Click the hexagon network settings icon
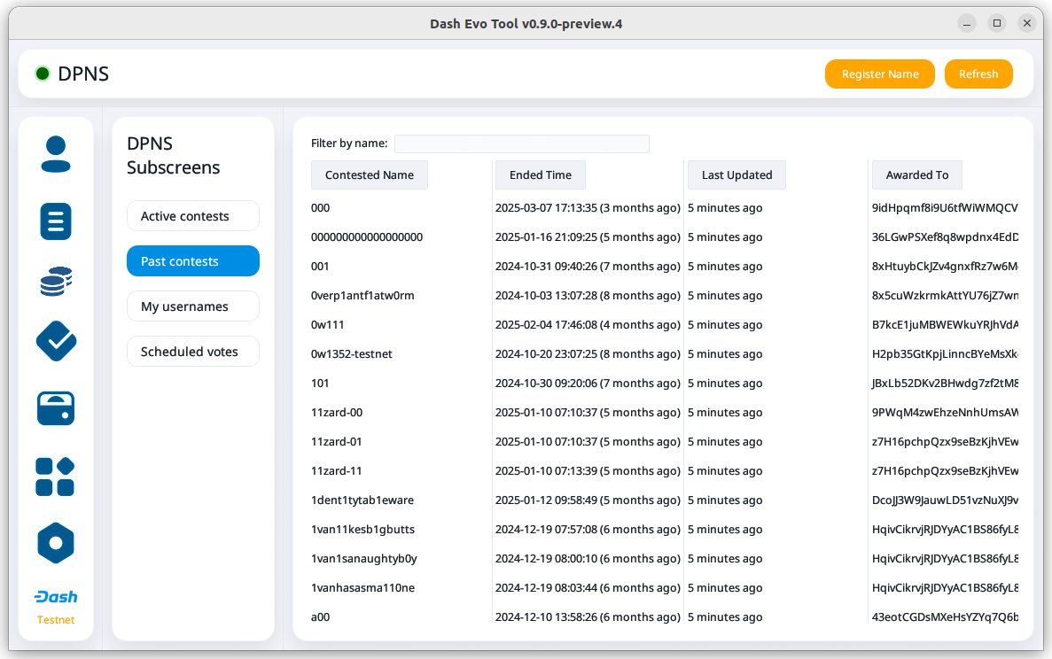 56,543
